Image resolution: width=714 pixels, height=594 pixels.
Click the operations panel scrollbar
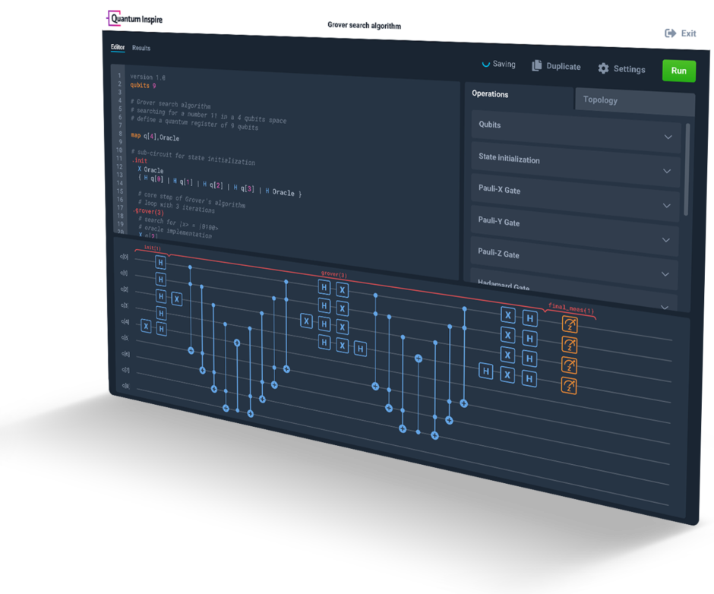[x=688, y=167]
